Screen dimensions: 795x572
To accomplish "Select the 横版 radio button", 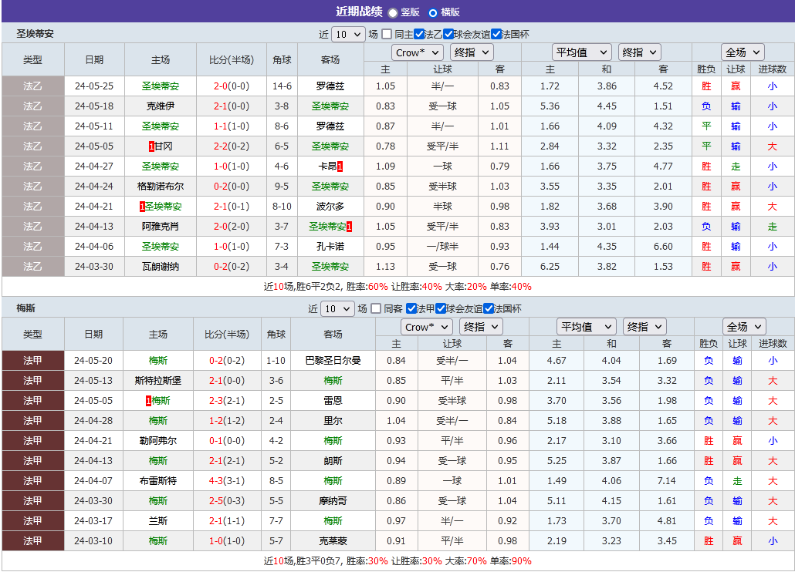I will (x=433, y=12).
